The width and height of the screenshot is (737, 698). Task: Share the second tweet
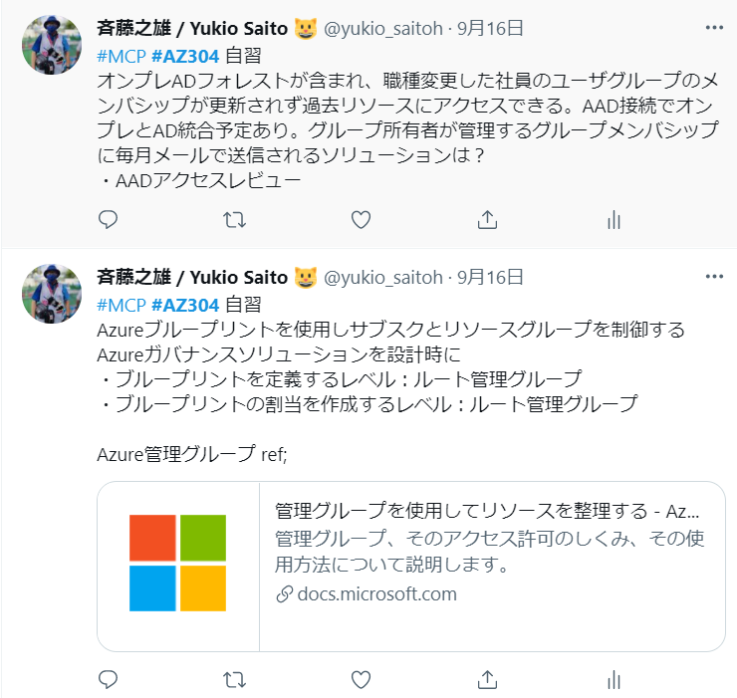pyautogui.click(x=487, y=679)
